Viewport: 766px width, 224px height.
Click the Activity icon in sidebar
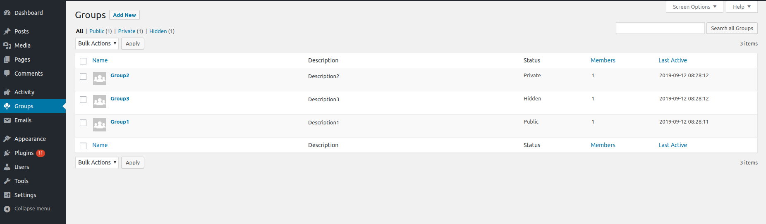click(x=7, y=92)
